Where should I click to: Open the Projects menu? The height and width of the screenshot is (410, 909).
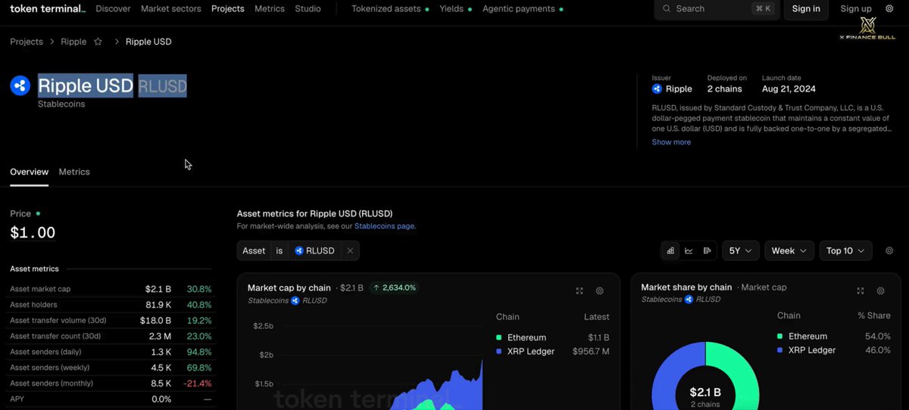[x=228, y=8]
